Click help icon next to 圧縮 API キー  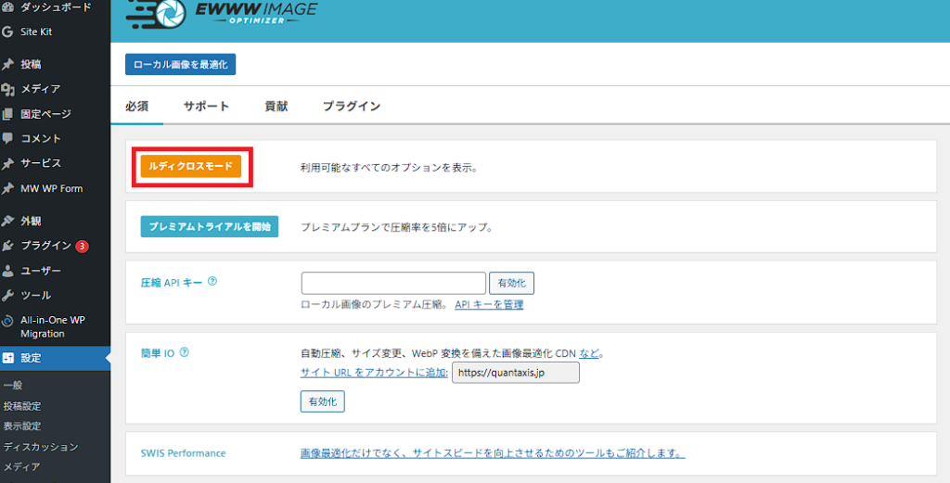212,281
